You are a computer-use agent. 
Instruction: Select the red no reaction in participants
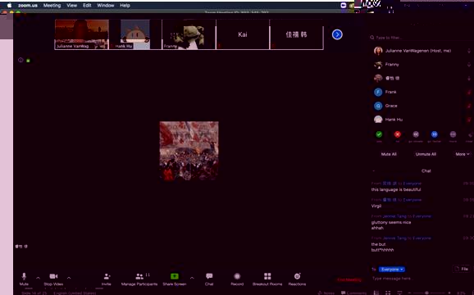coord(398,134)
